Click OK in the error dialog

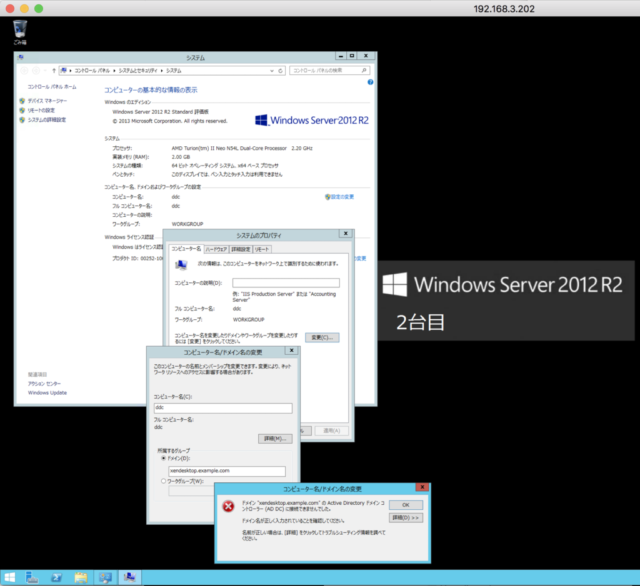[406, 505]
